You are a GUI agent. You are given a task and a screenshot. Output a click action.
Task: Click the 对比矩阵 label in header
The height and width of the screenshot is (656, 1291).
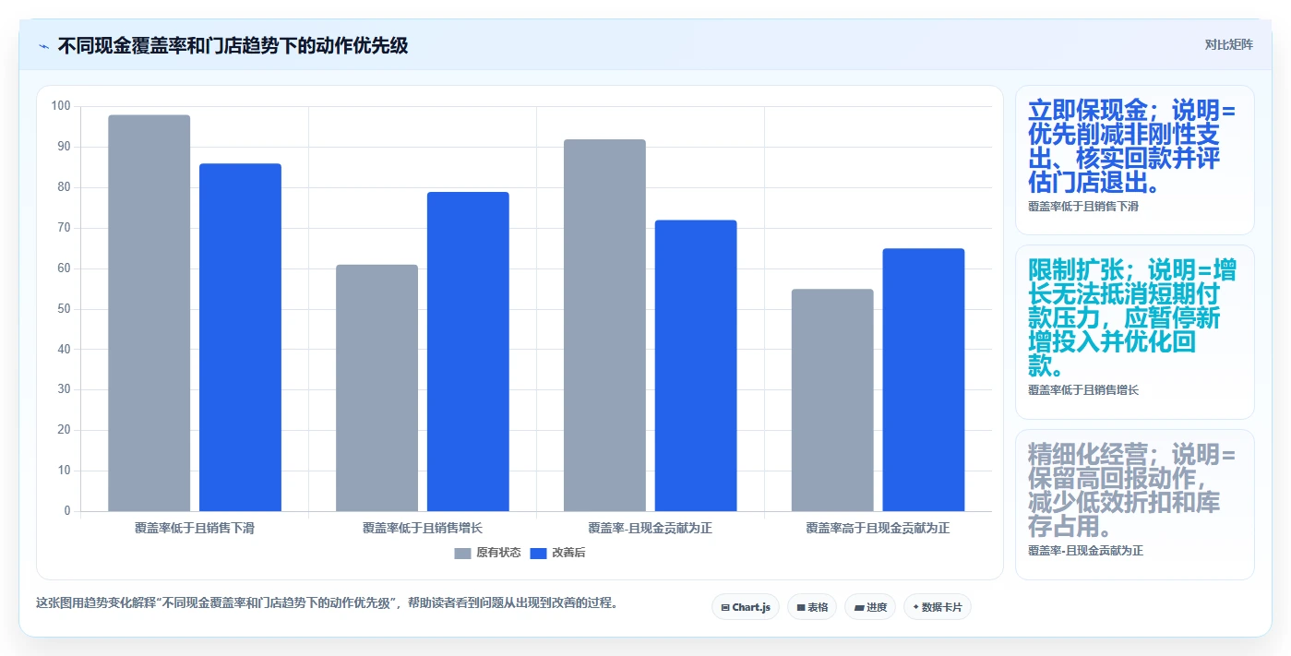pyautogui.click(x=1229, y=45)
